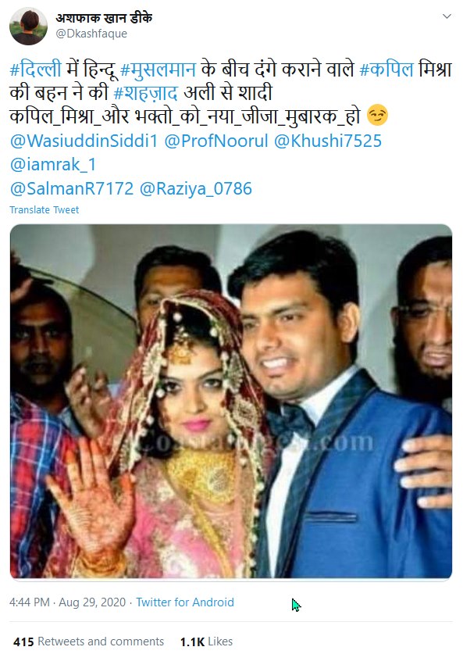Open the #मुसलमान hashtag
463x654 pixels.
point(158,70)
